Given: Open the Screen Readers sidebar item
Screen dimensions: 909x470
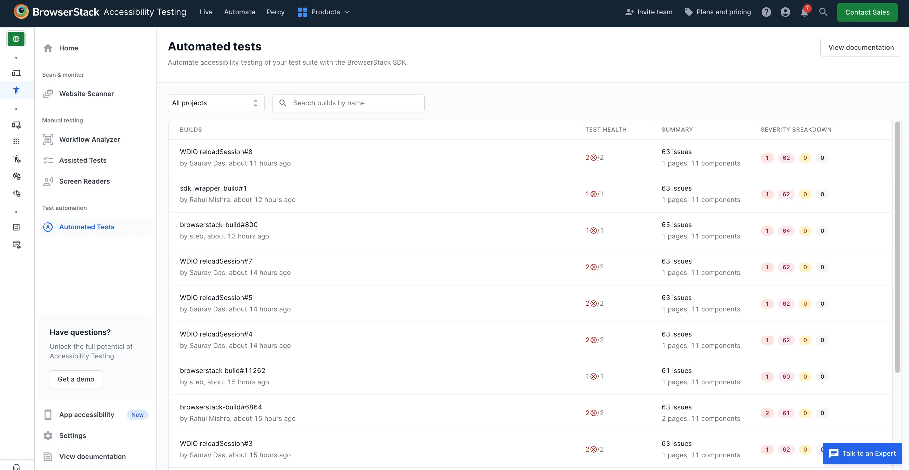Looking at the screenshot, I should point(84,181).
